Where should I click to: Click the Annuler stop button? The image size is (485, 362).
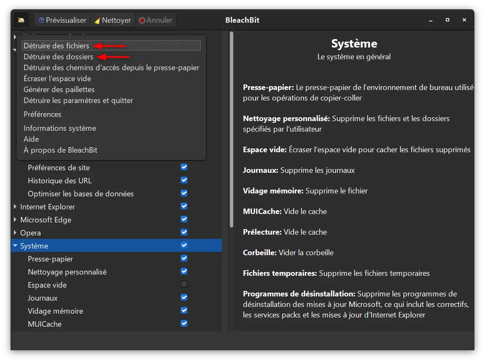[x=156, y=20]
